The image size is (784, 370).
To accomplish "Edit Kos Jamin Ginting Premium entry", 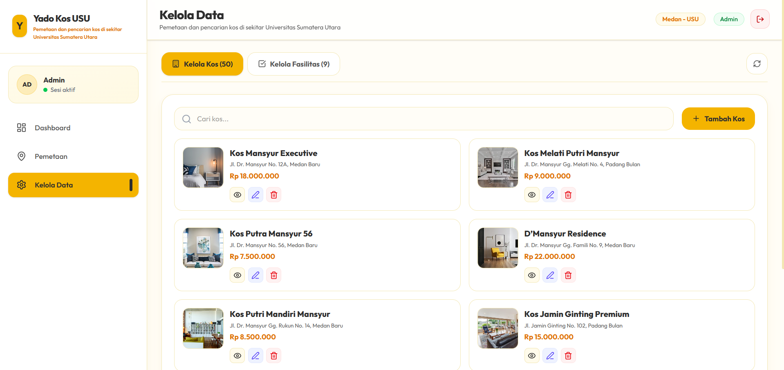I will (550, 356).
